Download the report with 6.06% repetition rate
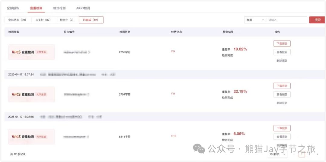326x162 pixels. click(282, 128)
